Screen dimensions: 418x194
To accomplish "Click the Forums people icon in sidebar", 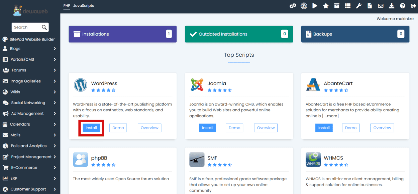I will [6, 70].
